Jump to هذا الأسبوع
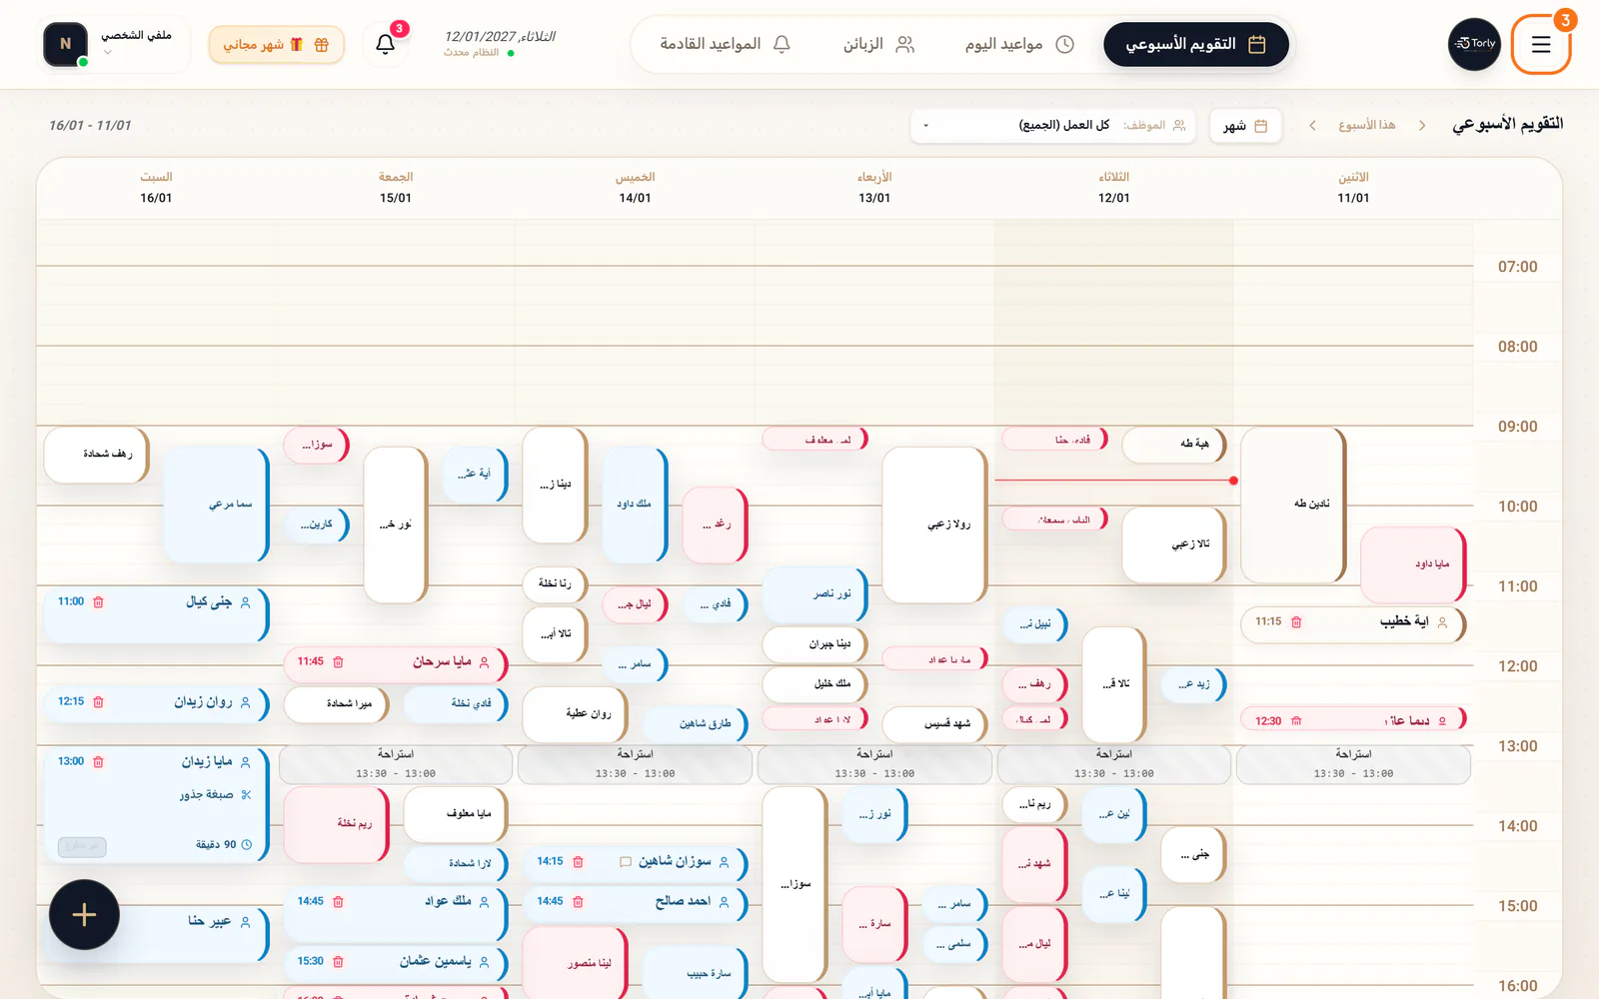The image size is (1599, 999). pyautogui.click(x=1367, y=126)
